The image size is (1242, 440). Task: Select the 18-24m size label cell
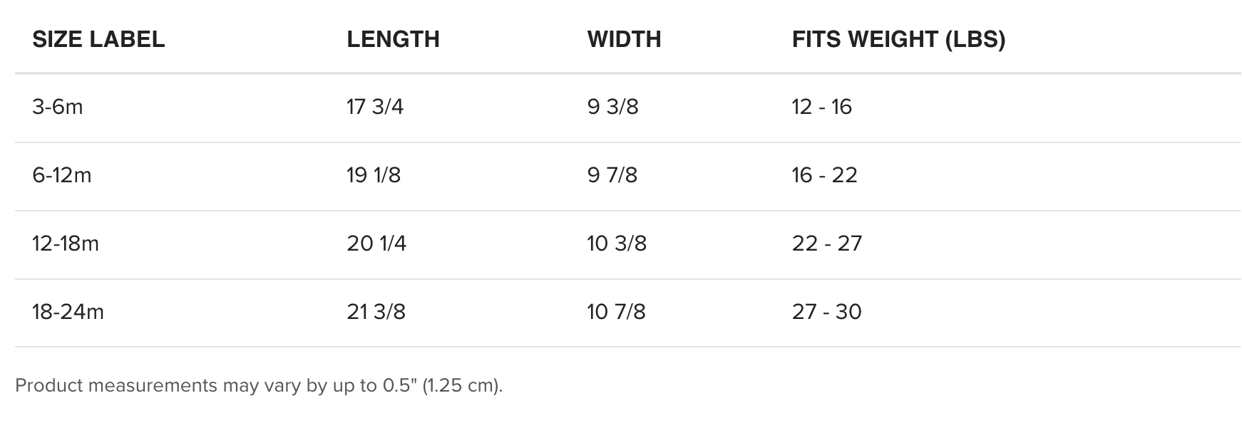tap(68, 312)
